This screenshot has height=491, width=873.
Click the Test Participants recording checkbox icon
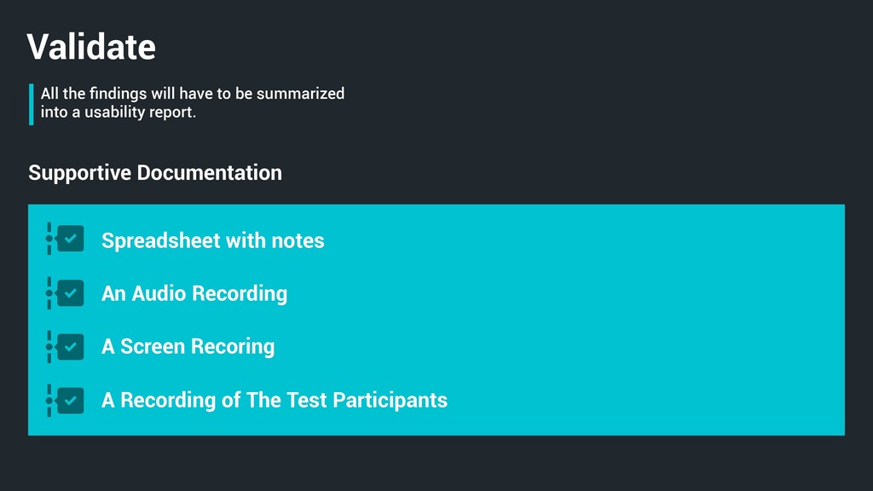point(71,399)
